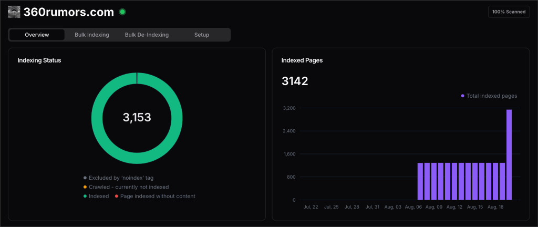The image size is (538, 227).
Task: Click the Indexing Status heading
Action: 39,60
